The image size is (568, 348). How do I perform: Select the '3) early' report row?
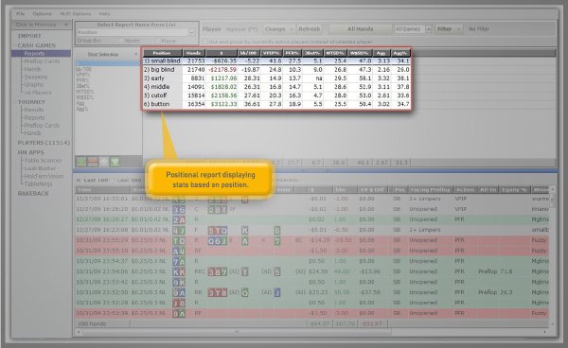pos(276,78)
